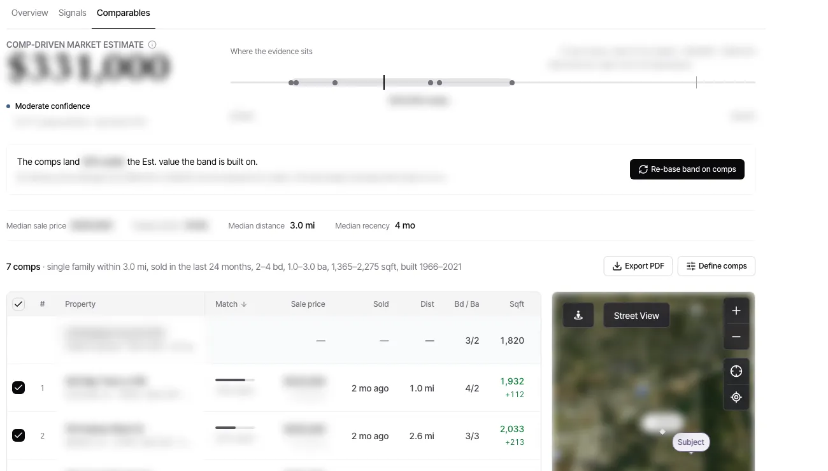Image resolution: width=828 pixels, height=471 pixels.
Task: Click the pegman street view icon on map
Action: click(x=578, y=315)
